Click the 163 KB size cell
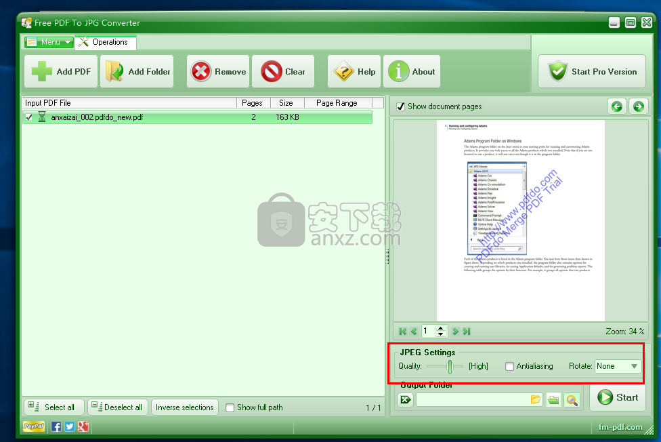This screenshot has height=442, width=661. tap(288, 117)
